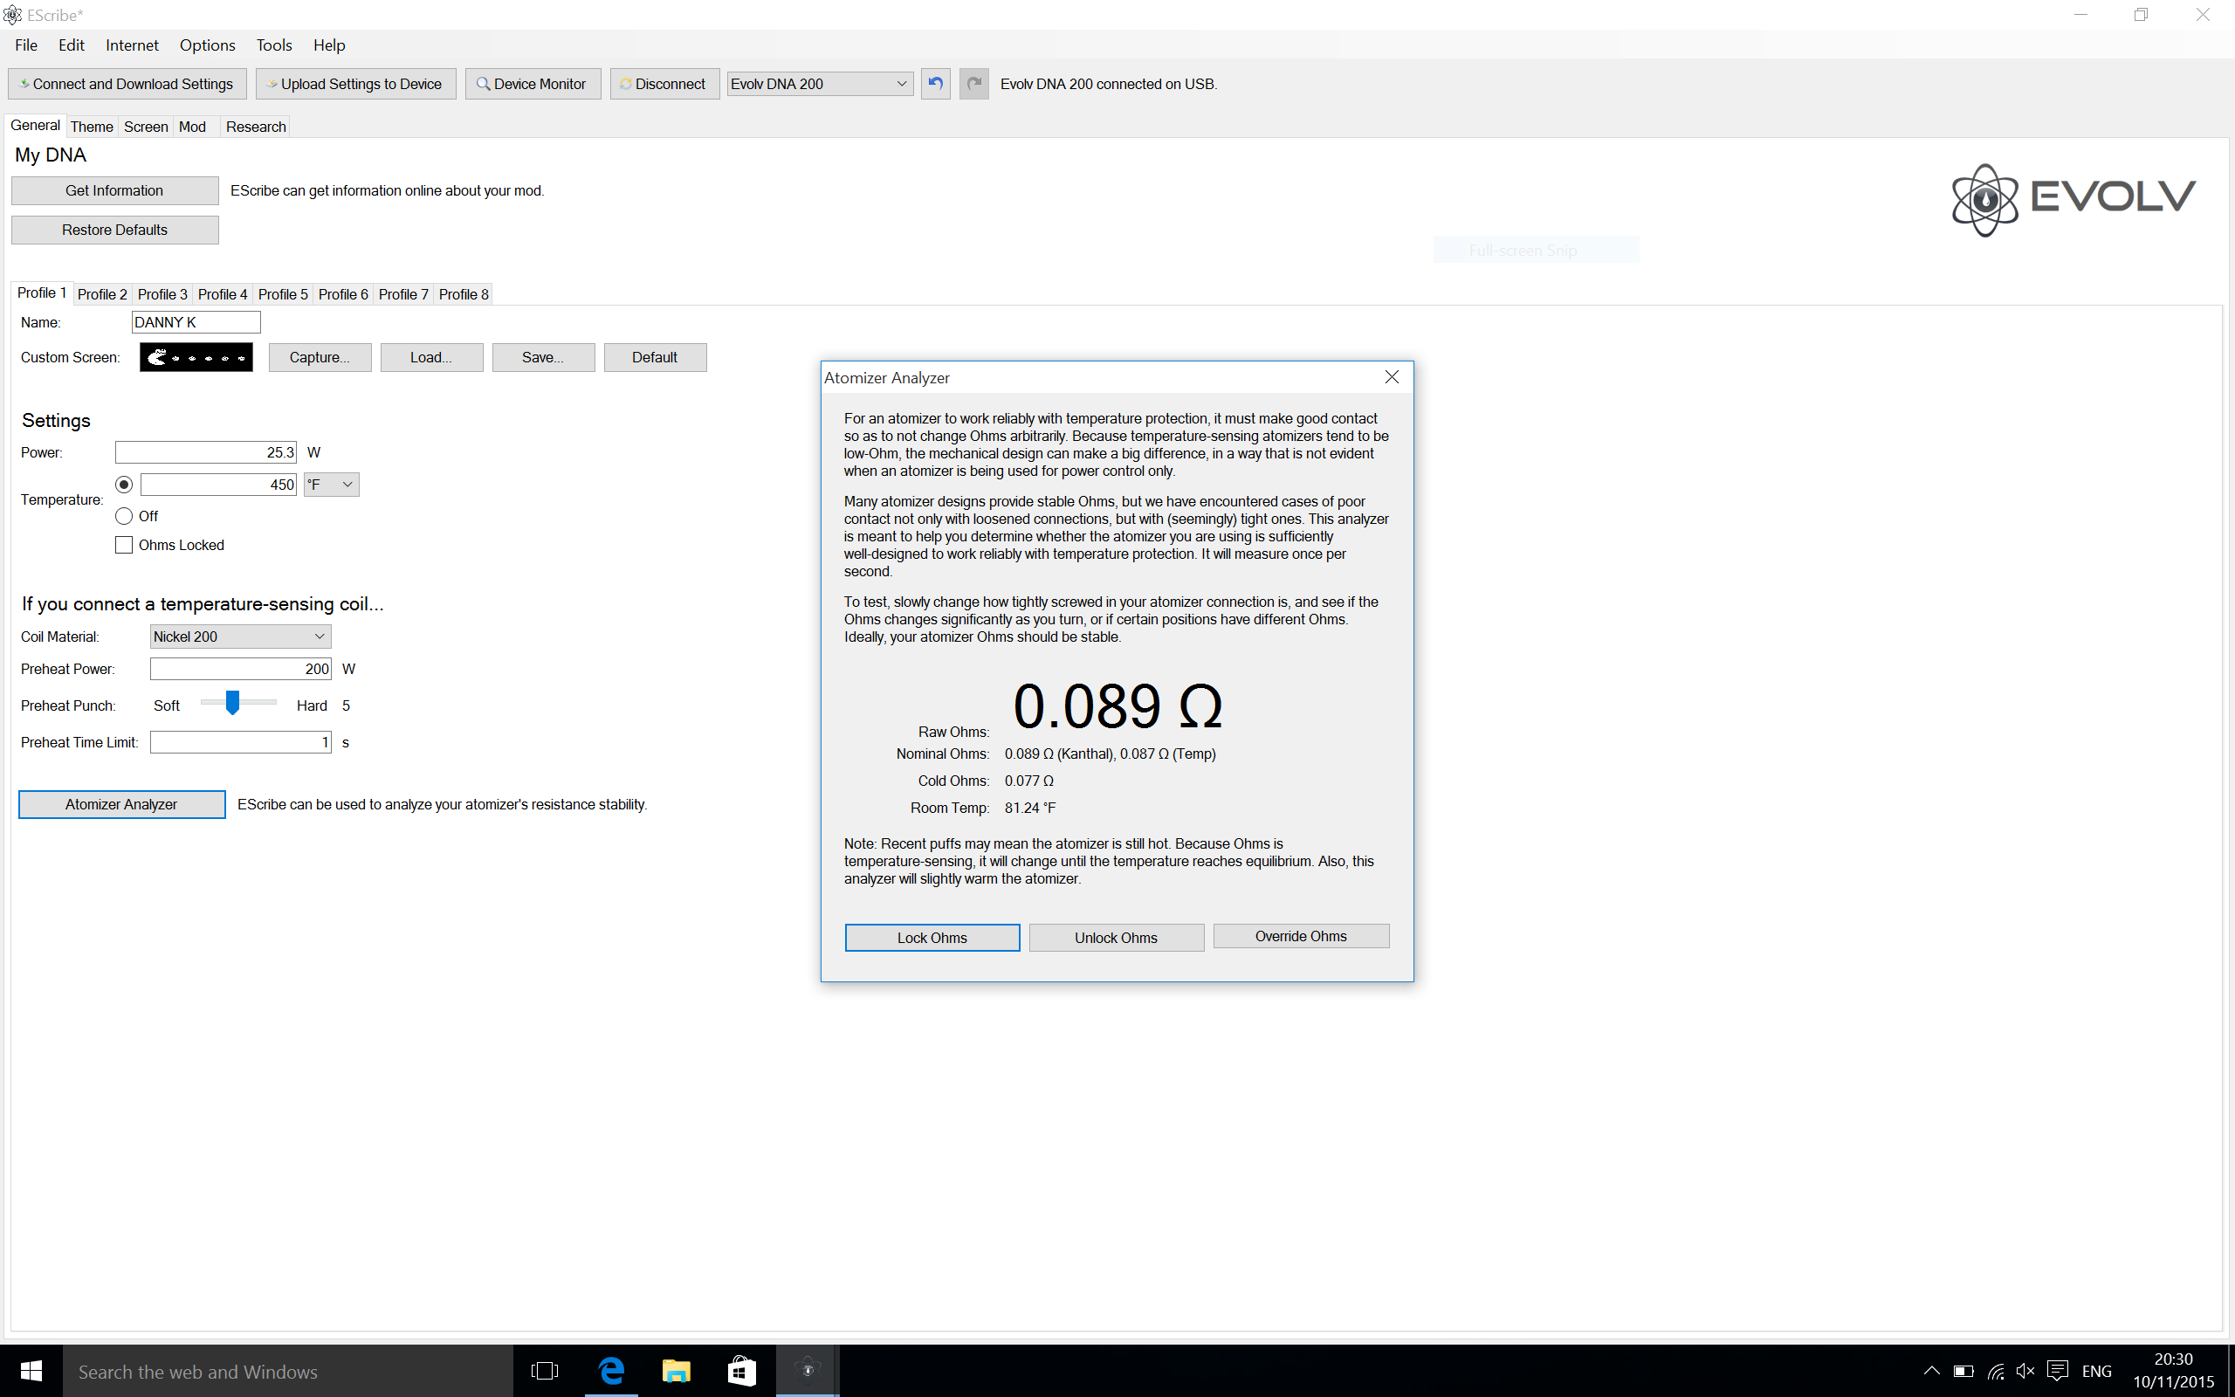Open Windows Store from the taskbar
2235x1397 pixels.
pos(741,1371)
